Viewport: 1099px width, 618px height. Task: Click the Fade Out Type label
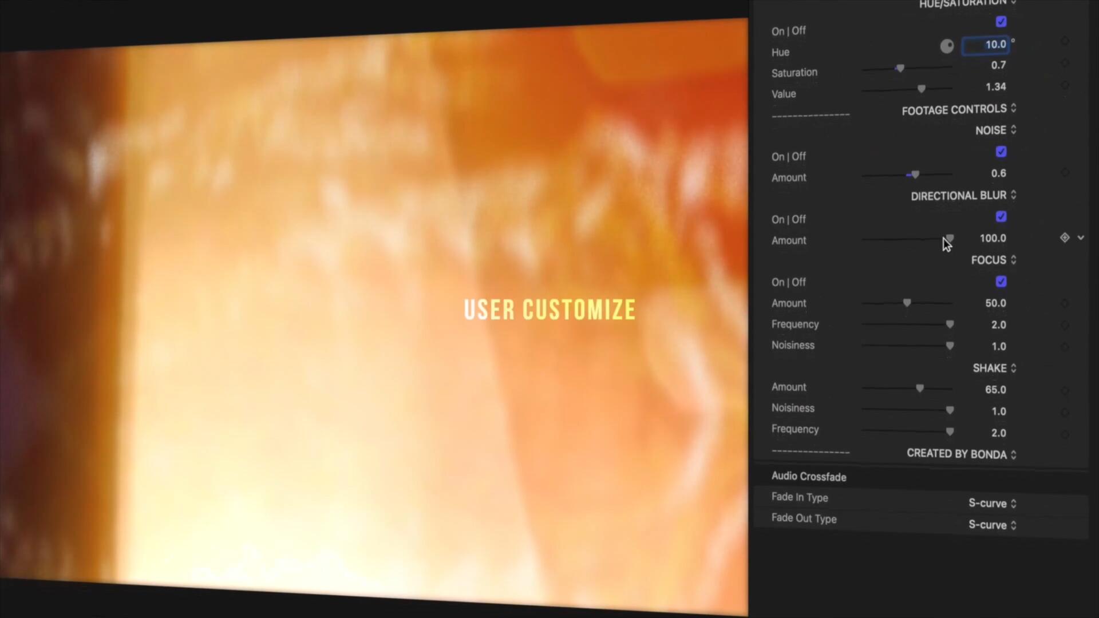[x=804, y=518]
